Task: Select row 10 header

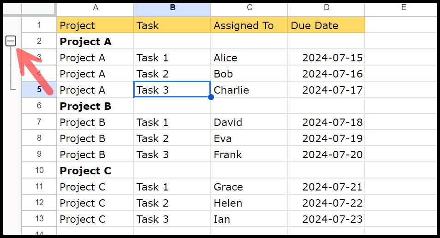Action: click(39, 170)
